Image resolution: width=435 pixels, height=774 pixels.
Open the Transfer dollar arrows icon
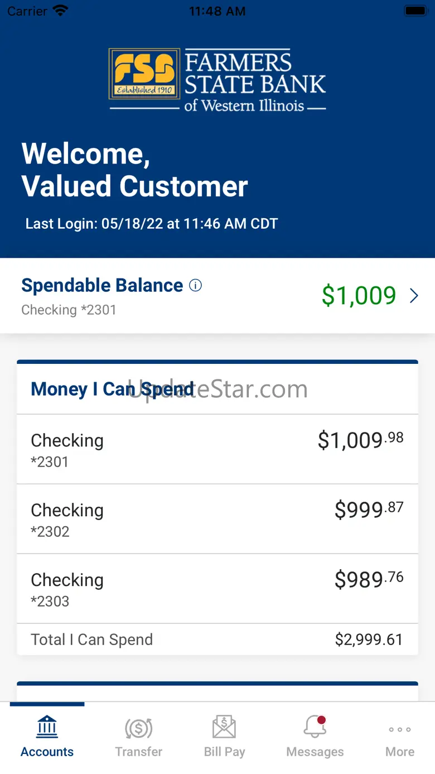click(x=138, y=728)
